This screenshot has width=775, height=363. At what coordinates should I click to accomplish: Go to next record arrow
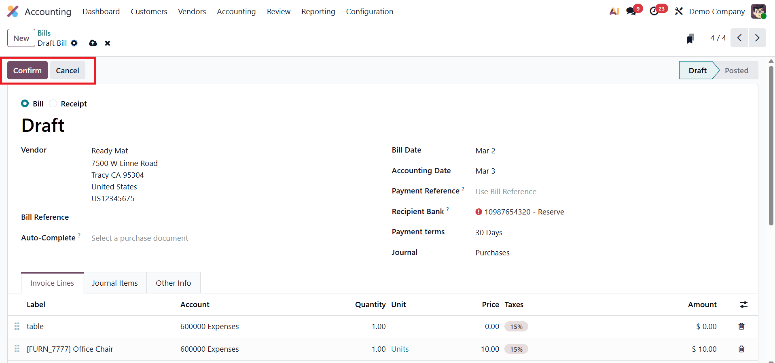(757, 38)
